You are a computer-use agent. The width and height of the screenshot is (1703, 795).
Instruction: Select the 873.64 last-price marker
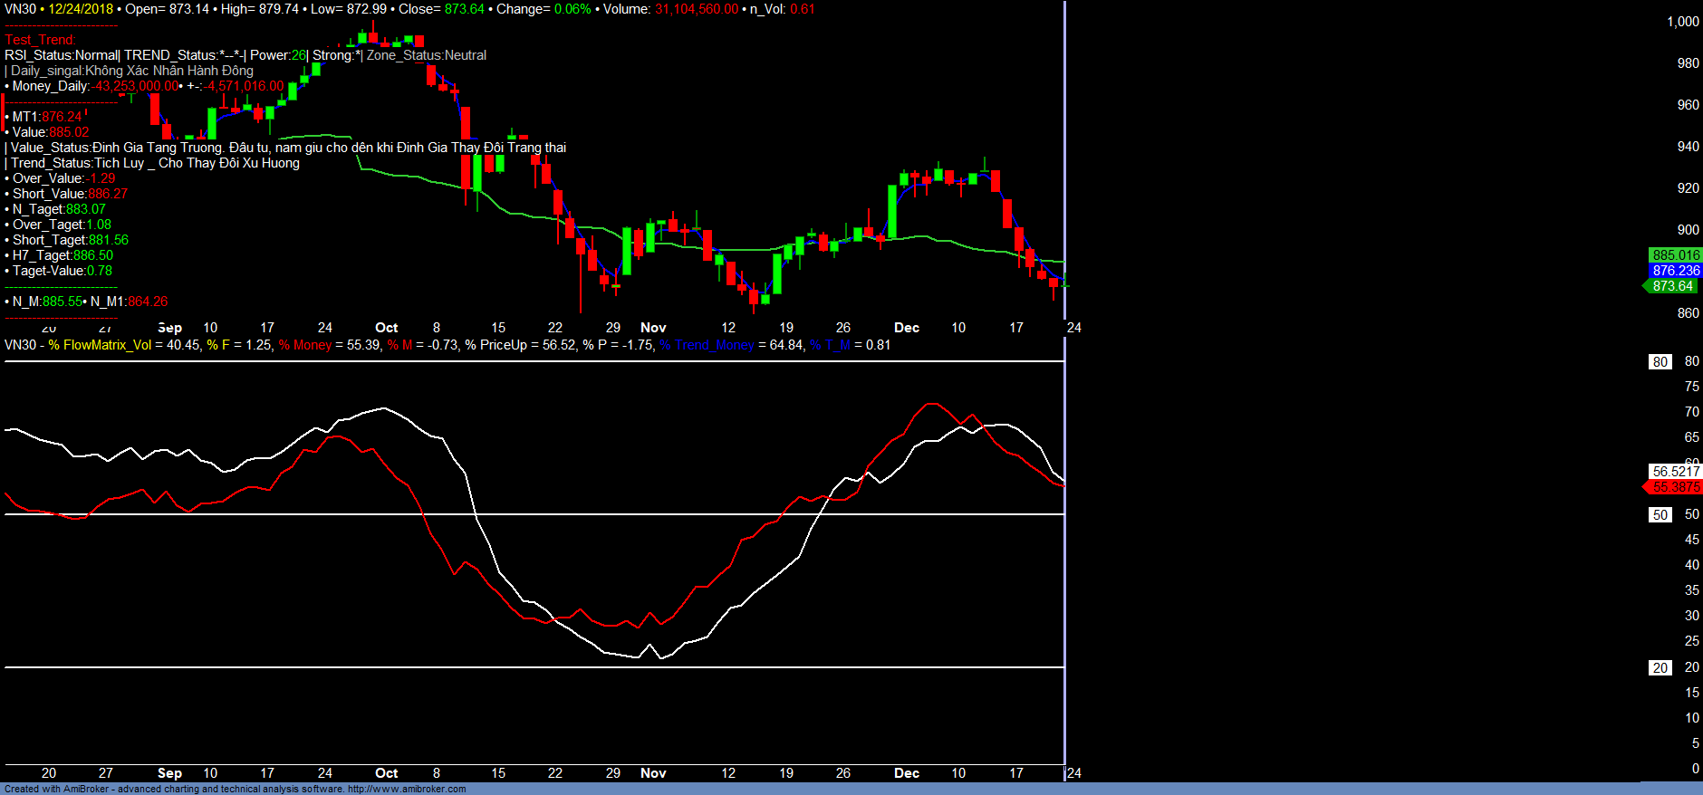tap(1672, 286)
